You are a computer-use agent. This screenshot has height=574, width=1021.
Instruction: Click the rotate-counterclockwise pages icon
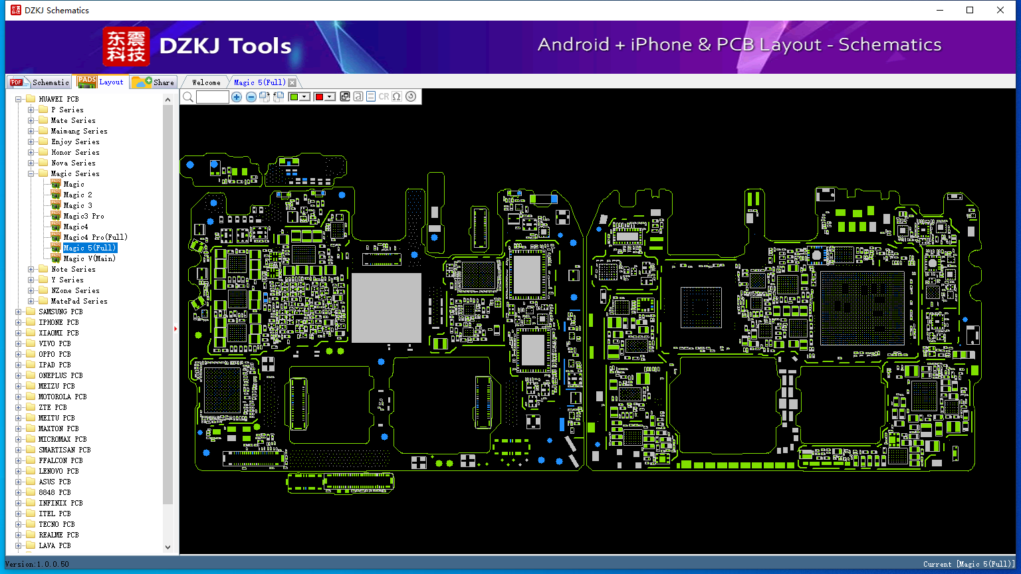[279, 97]
